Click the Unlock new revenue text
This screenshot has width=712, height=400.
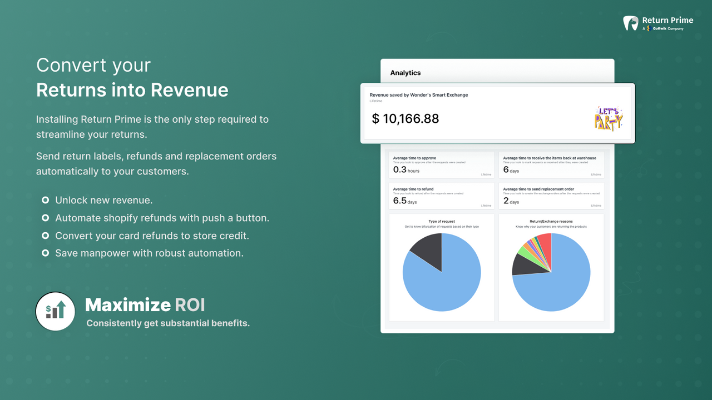104,200
